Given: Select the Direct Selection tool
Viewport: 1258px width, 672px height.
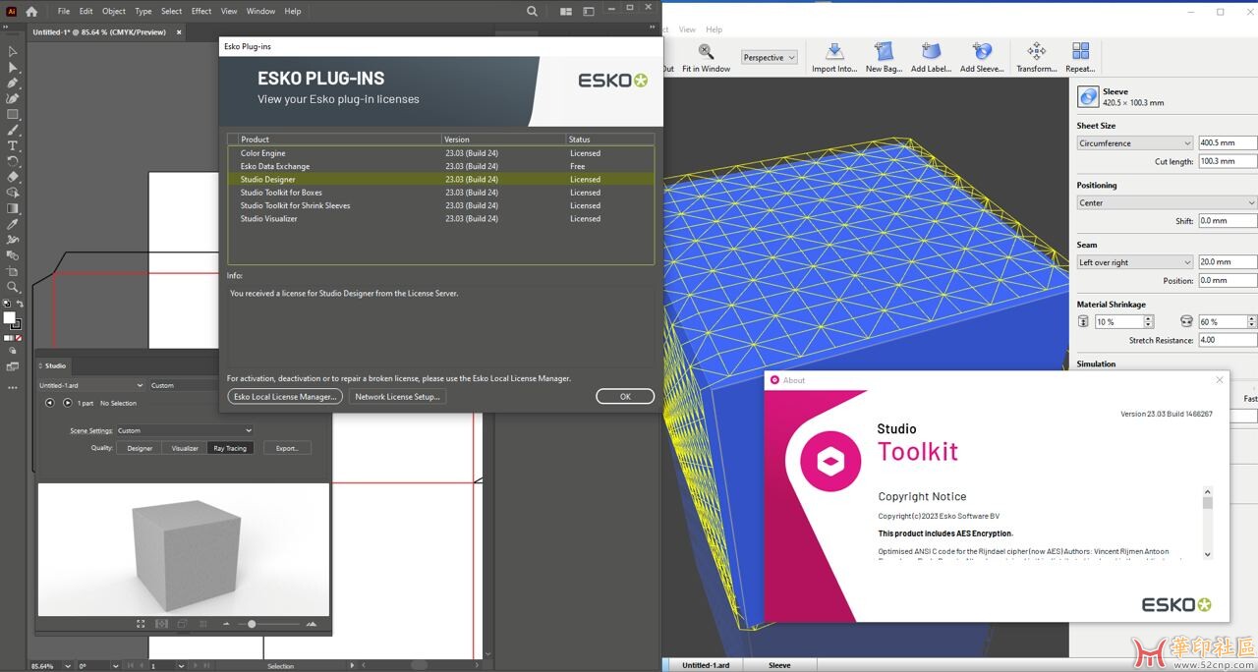Looking at the screenshot, I should point(13,67).
